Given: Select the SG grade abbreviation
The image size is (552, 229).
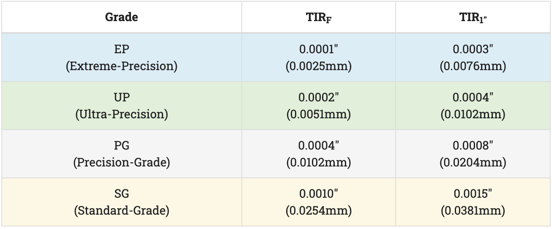Looking at the screenshot, I should coord(121,194).
